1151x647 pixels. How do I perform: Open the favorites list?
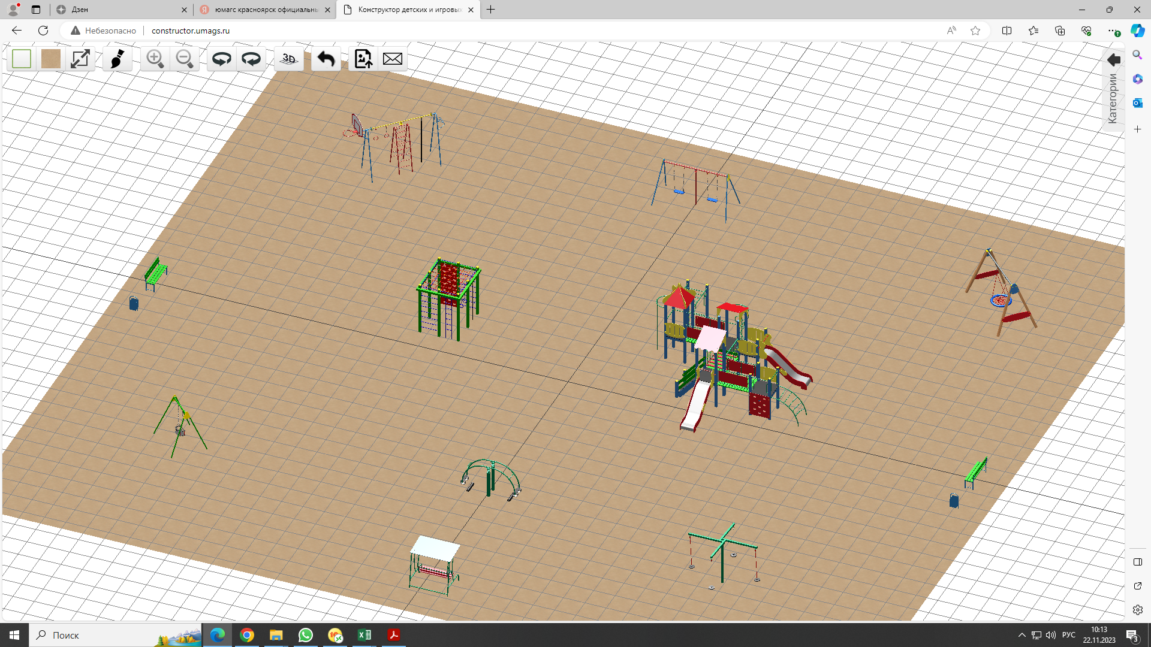[x=1034, y=31]
